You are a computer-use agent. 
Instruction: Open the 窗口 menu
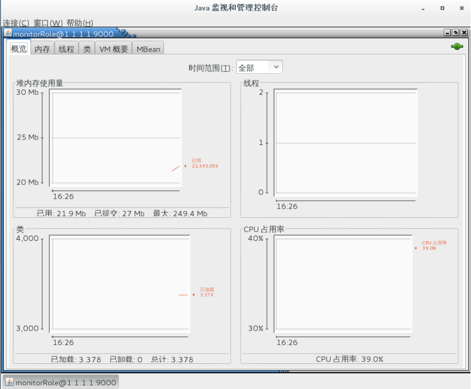tap(47, 23)
